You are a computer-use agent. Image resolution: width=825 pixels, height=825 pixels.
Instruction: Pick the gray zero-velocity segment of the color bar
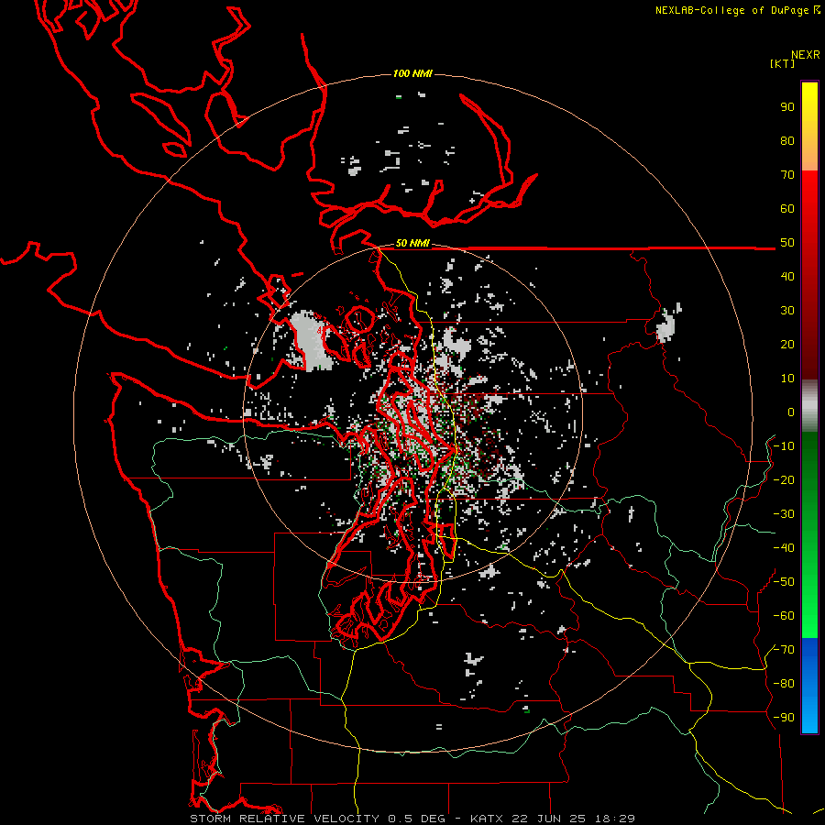[x=809, y=406]
